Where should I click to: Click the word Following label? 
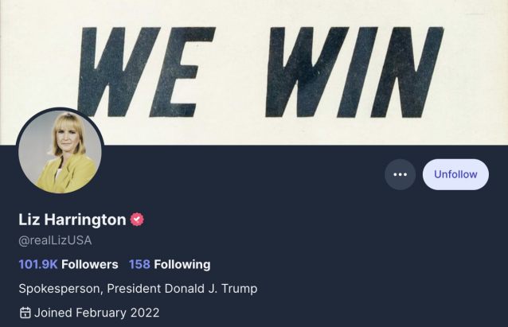tap(182, 265)
